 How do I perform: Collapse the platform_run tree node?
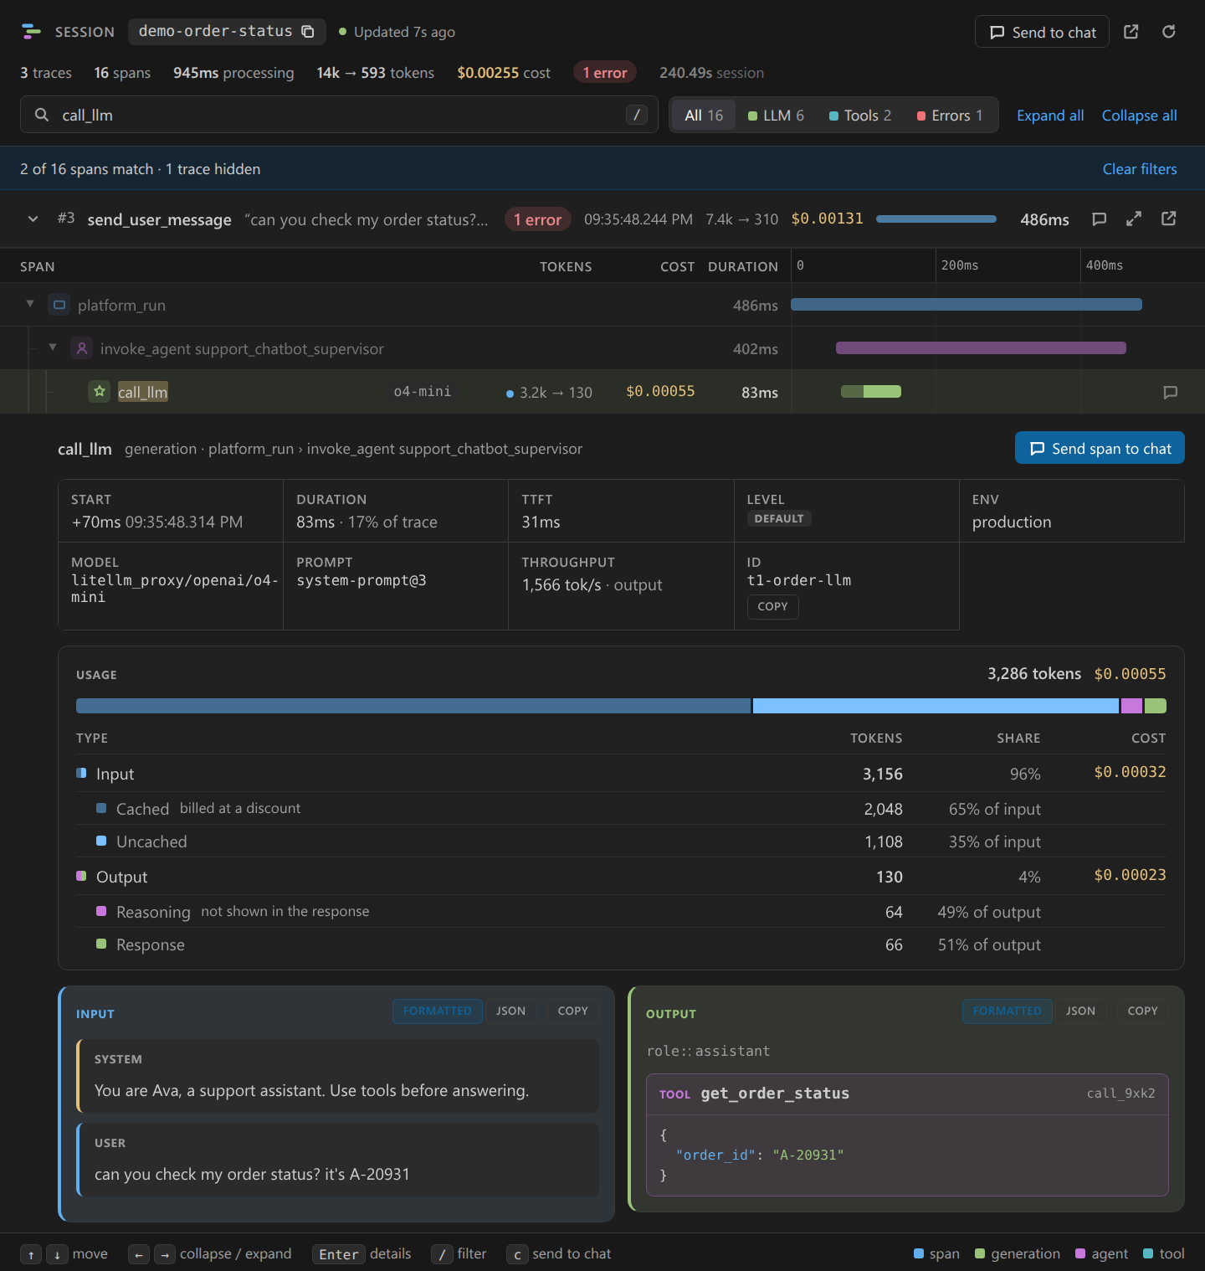tap(30, 304)
